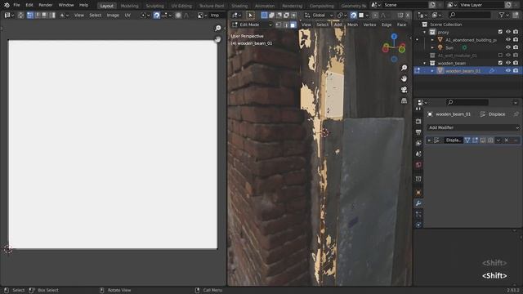This screenshot has height=294, width=523.
Task: Open the UV editor pivot point dropdown
Action: 145,15
